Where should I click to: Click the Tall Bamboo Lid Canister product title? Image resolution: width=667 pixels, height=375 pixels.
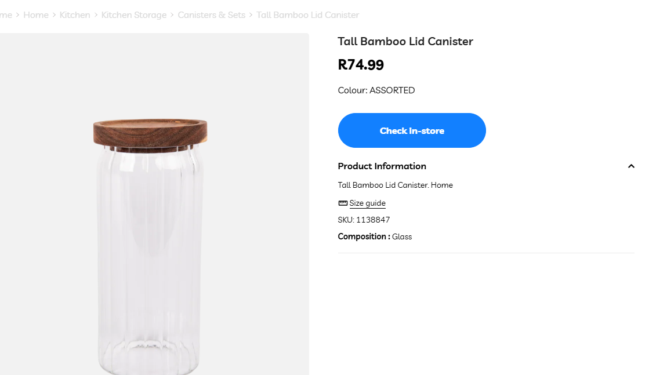click(405, 41)
